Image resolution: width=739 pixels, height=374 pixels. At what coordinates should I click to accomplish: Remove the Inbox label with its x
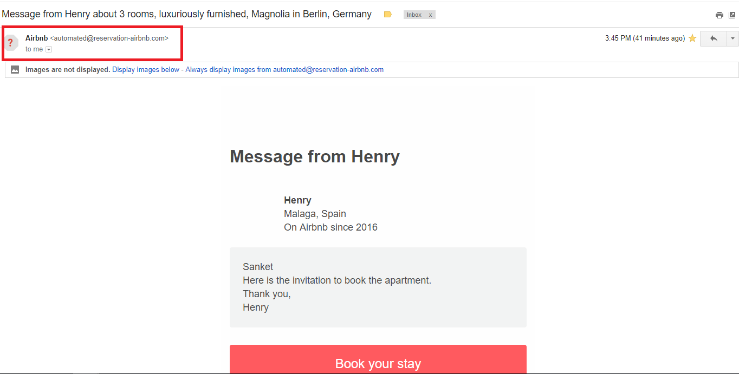pyautogui.click(x=431, y=15)
